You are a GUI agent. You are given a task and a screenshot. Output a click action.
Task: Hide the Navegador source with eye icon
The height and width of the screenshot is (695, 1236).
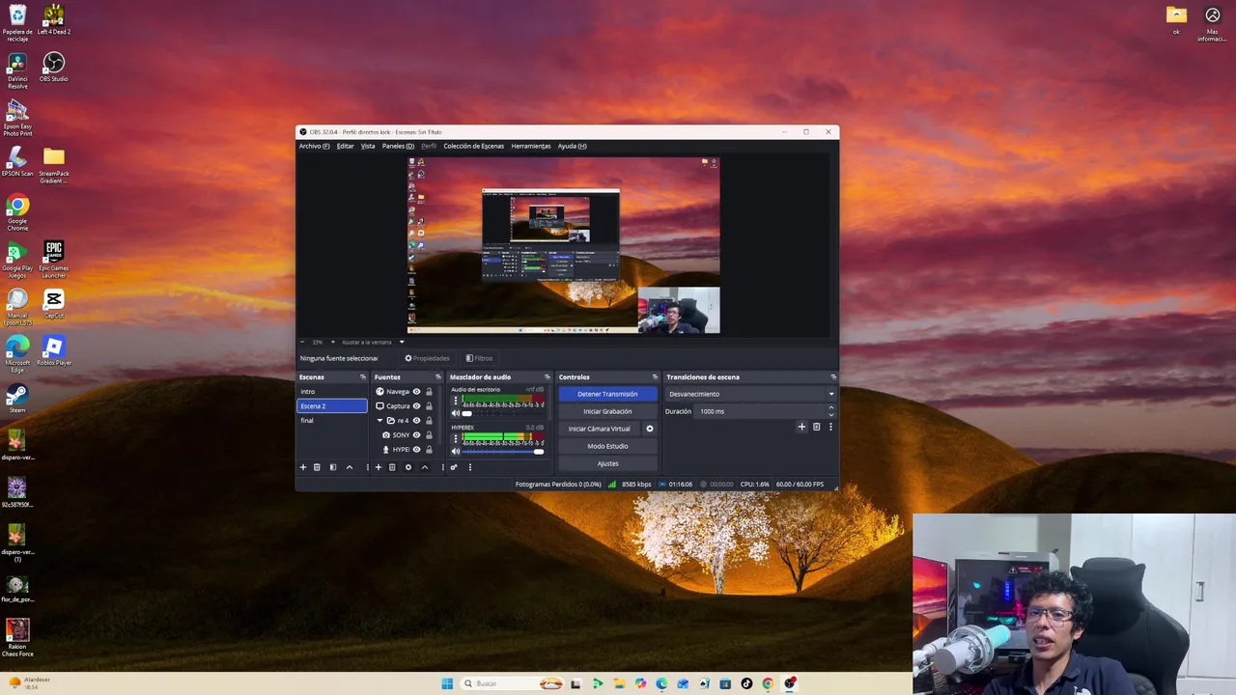(417, 392)
